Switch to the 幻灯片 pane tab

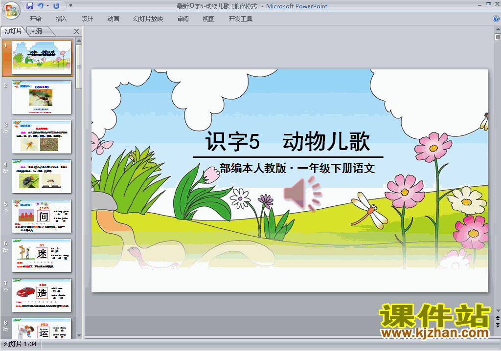[13, 31]
